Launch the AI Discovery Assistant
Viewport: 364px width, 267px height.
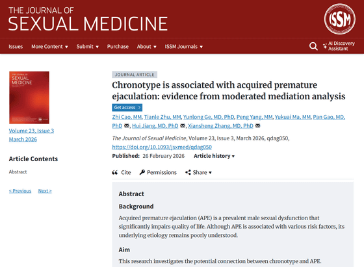coord(339,46)
